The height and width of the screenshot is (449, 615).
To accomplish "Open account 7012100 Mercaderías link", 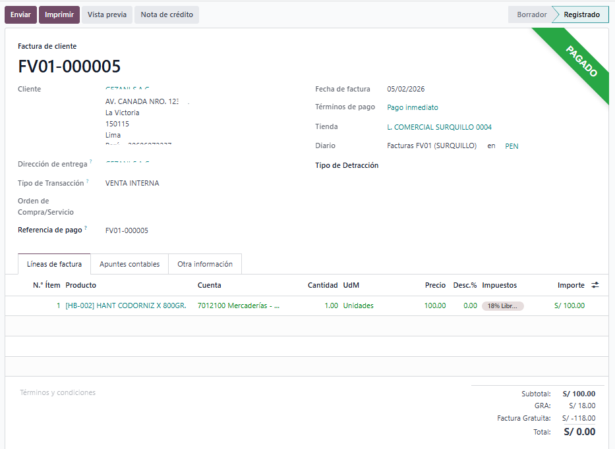I will click(238, 305).
